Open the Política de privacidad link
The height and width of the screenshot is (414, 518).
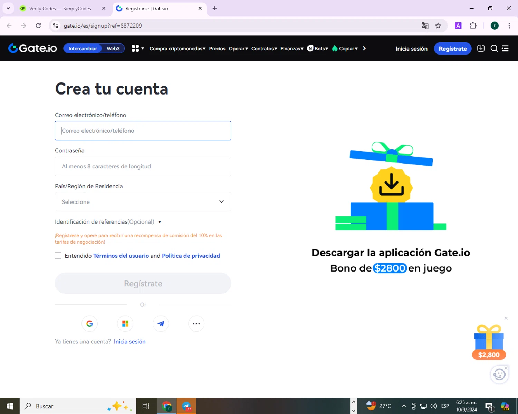[191, 256]
